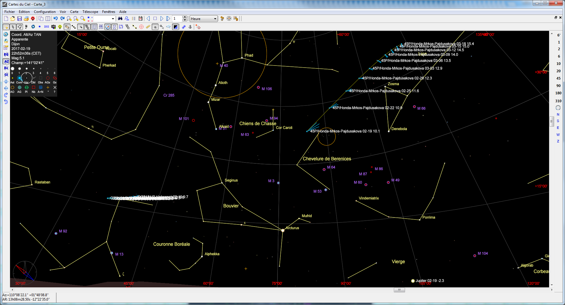Toggle the night vision black square button
This screenshot has height=305, width=565.
(176, 27)
